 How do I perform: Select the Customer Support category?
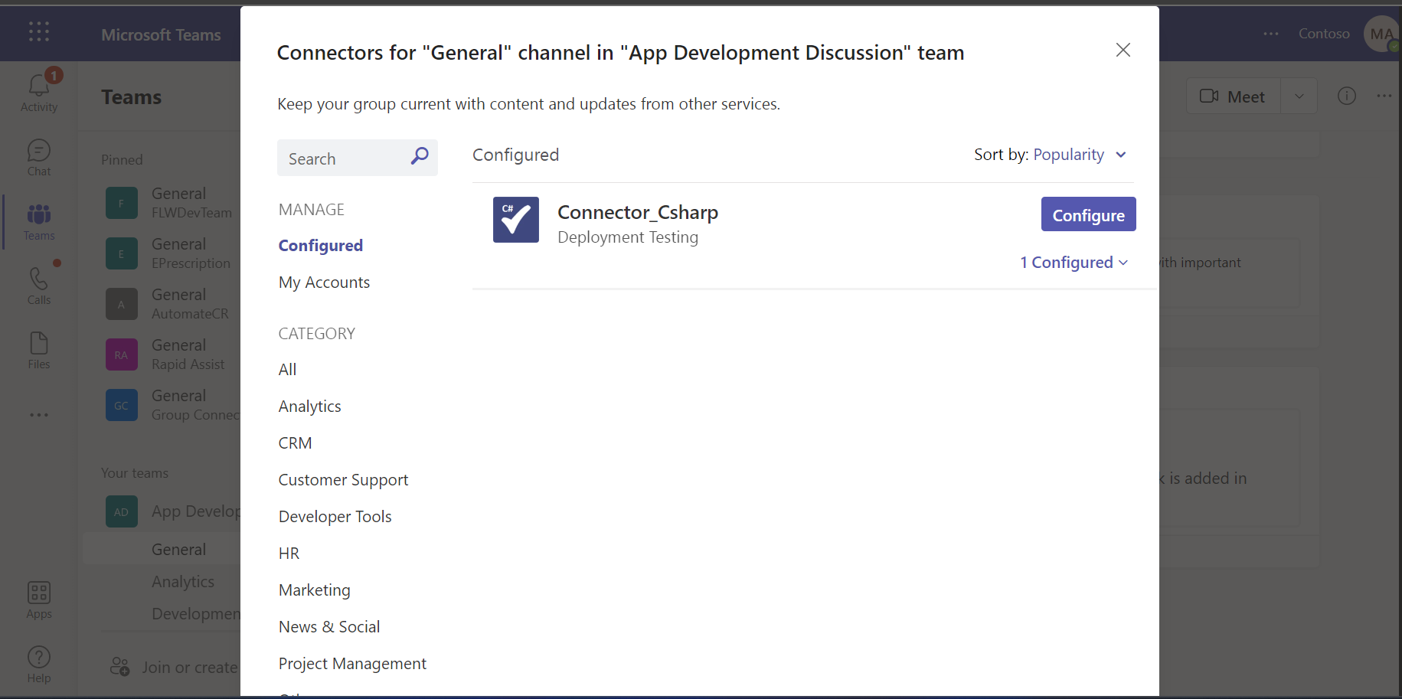coord(344,480)
